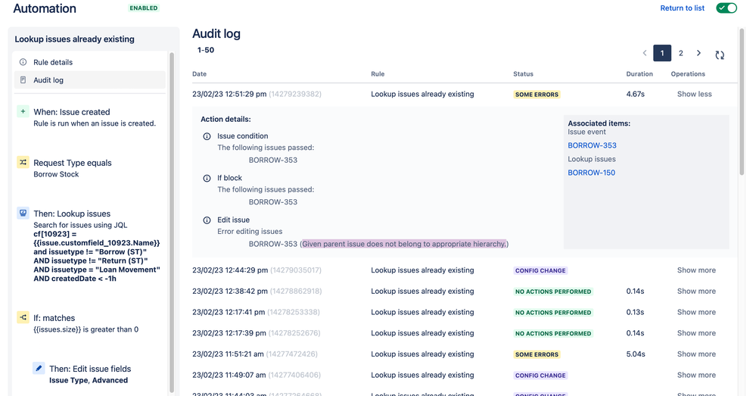Show more for 12:17:41 pm entry
The width and height of the screenshot is (756, 396).
point(696,312)
